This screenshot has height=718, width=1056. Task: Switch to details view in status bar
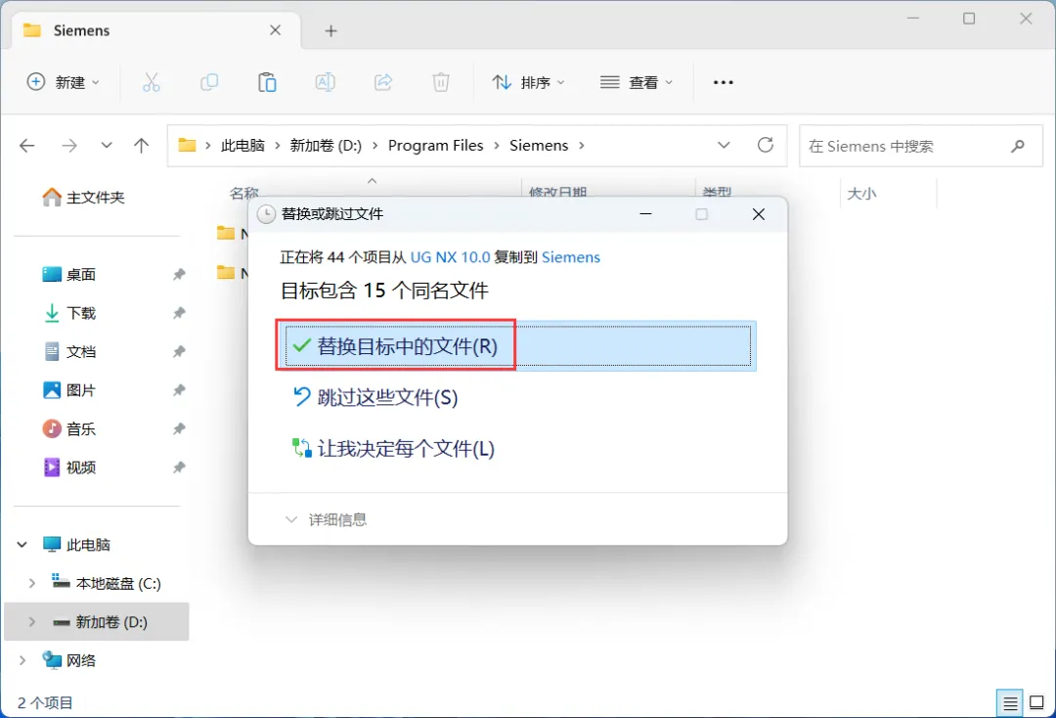click(x=1009, y=703)
